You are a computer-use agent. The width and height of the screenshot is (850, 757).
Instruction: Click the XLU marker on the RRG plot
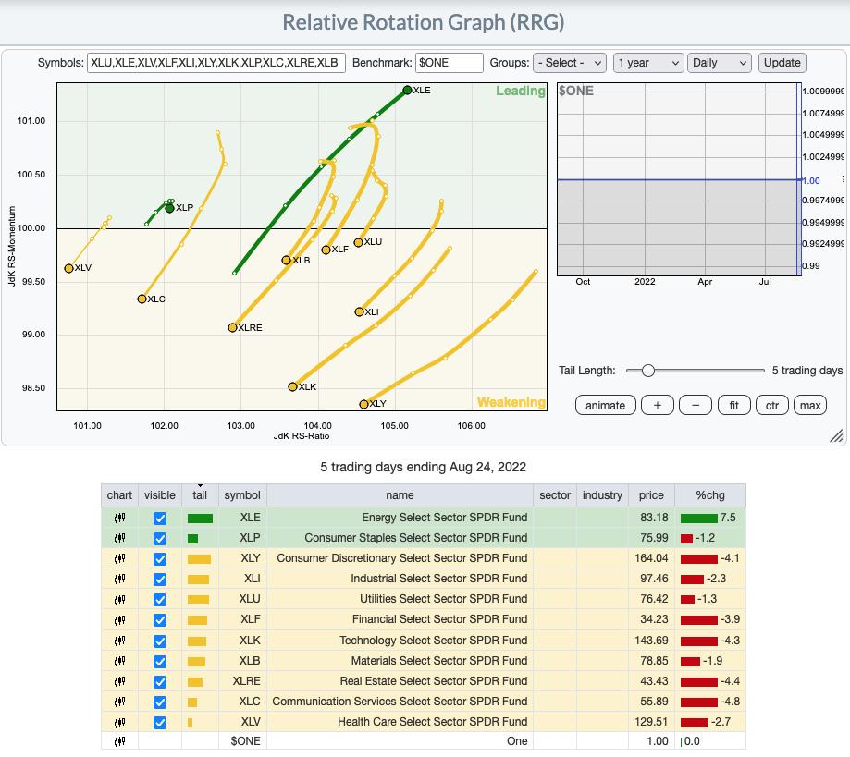click(358, 243)
